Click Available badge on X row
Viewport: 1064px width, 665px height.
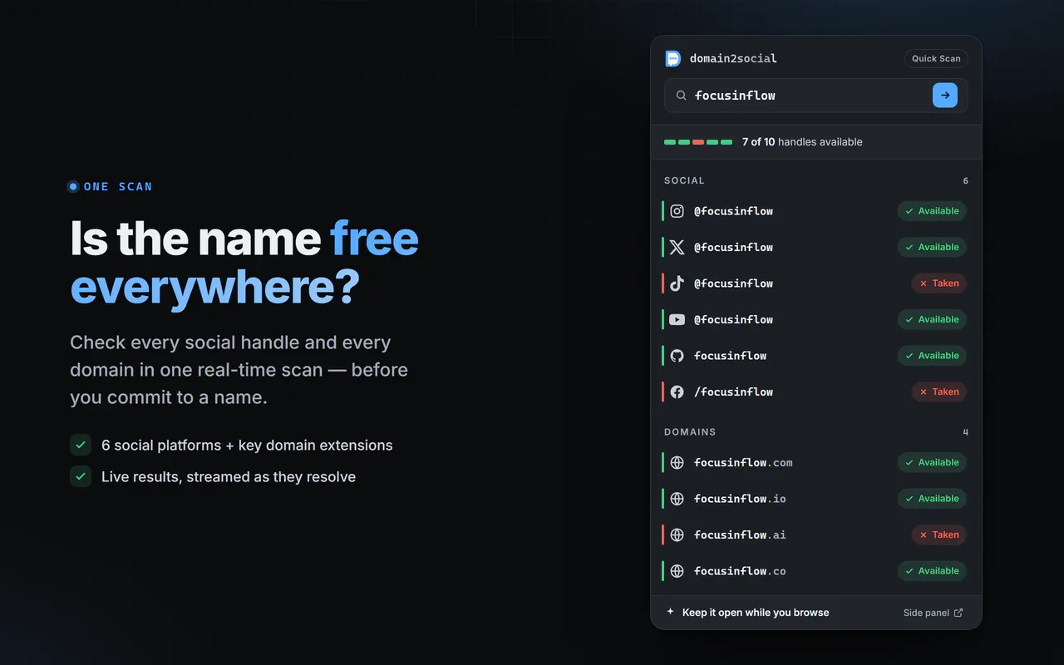click(932, 247)
